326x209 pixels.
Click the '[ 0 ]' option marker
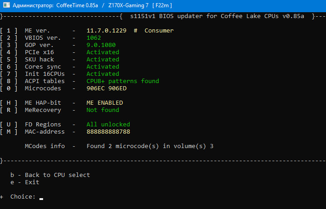[x=9, y=88]
